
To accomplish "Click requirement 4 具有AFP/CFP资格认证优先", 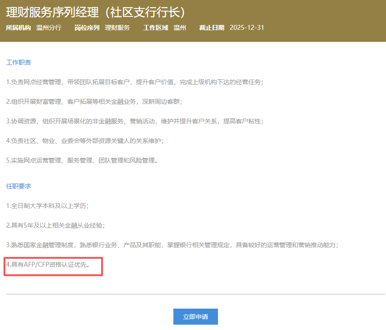I will click(x=48, y=265).
